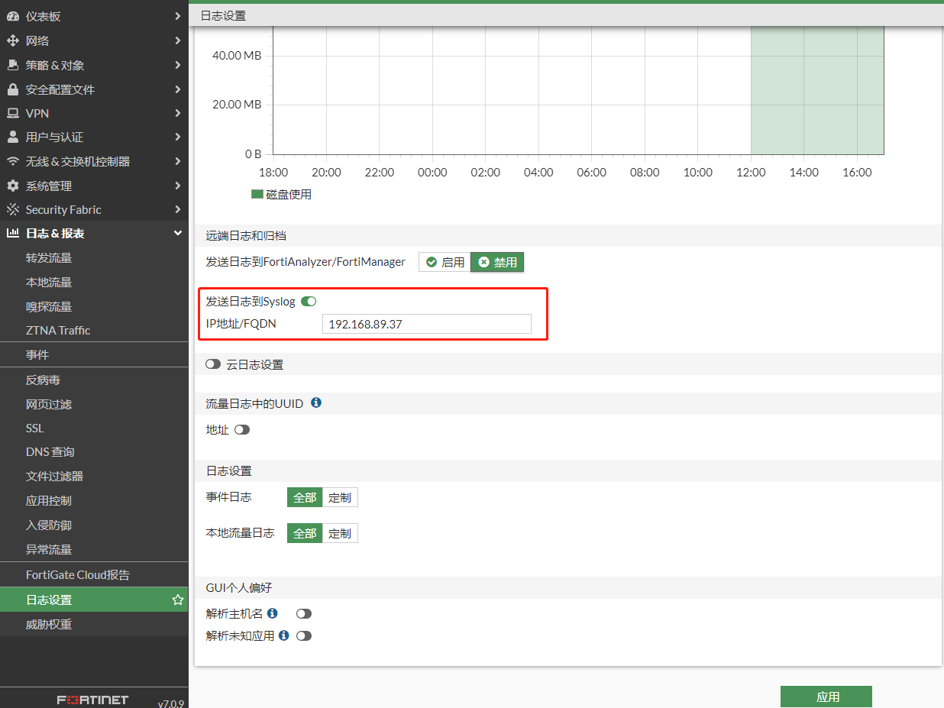The image size is (944, 708).
Task: Expand the 策略 & 对象 menu chevron
Action: 177,65
